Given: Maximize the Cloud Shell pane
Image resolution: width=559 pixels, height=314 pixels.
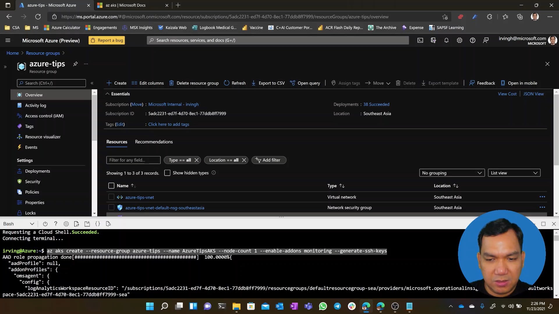Looking at the screenshot, I should [543, 224].
